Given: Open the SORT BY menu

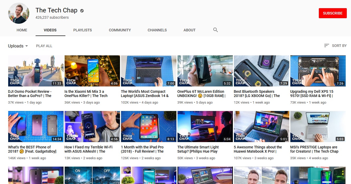Looking at the screenshot, I should tap(335, 46).
